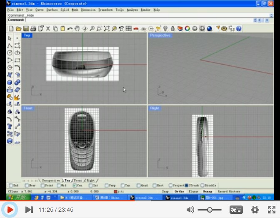Toggle the Quad osnap checkbox

click(x=138, y=185)
